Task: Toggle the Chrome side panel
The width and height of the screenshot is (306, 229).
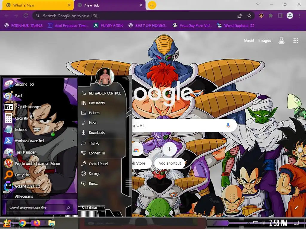Action: point(280,16)
